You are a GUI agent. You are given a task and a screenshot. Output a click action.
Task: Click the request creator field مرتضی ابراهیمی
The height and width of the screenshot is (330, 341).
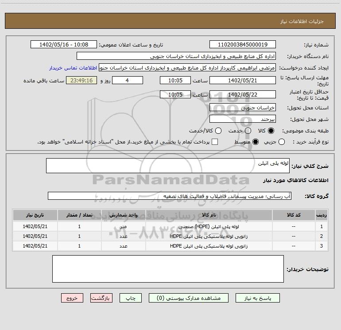187,68
